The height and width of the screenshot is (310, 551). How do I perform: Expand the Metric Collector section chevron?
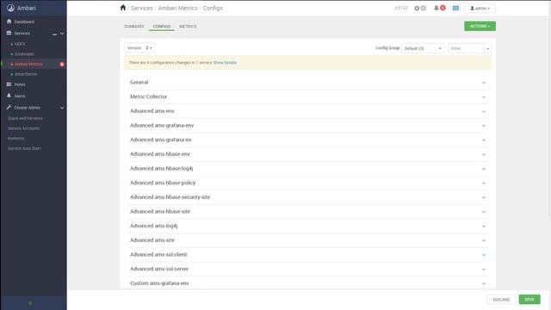(x=484, y=97)
